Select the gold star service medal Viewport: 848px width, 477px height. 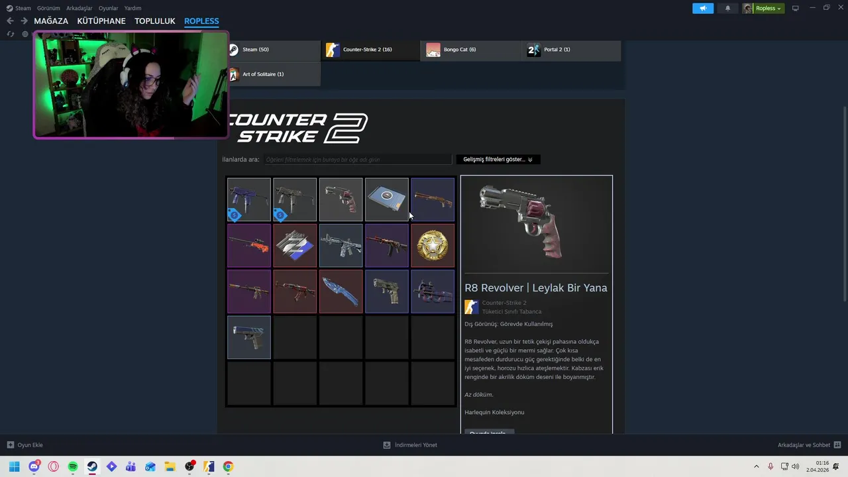(433, 245)
